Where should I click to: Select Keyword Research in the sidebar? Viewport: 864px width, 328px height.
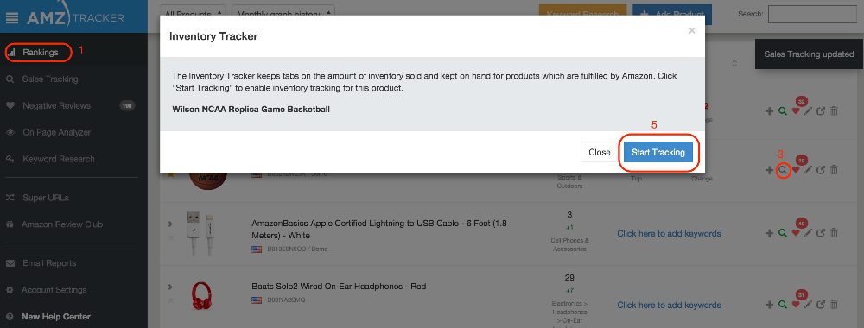point(59,159)
